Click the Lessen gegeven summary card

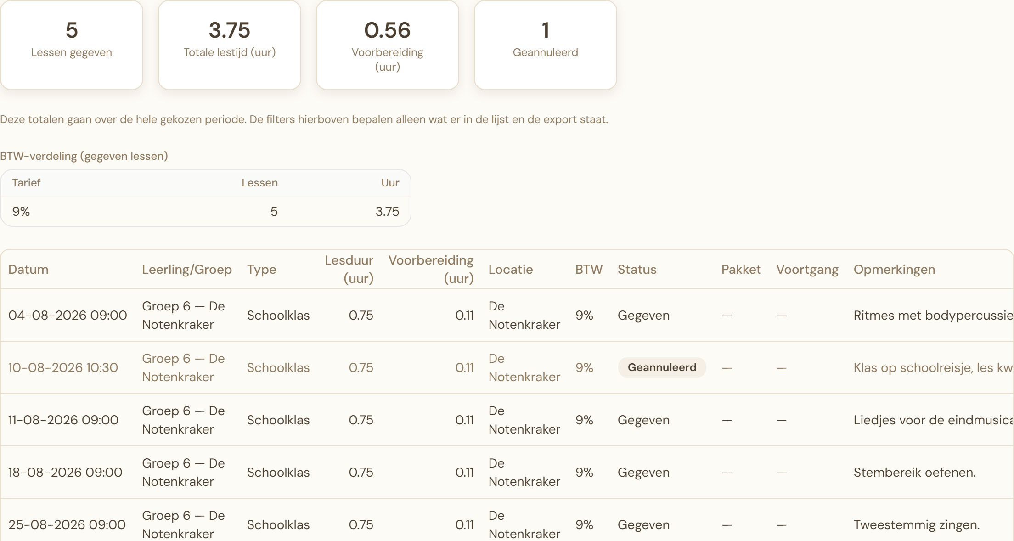pyautogui.click(x=72, y=45)
